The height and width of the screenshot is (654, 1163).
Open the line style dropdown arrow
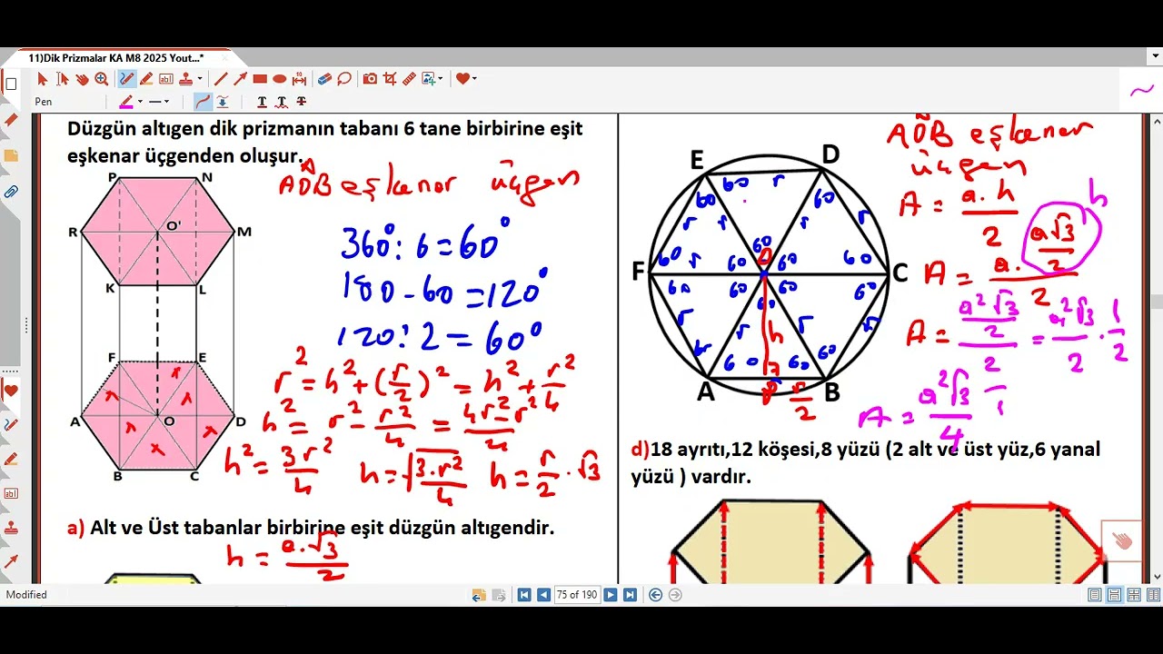coord(167,102)
